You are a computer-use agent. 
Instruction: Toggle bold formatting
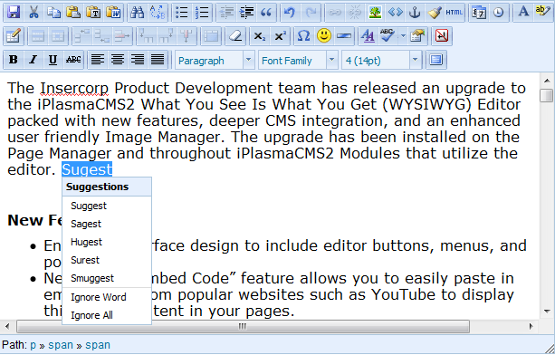click(14, 60)
